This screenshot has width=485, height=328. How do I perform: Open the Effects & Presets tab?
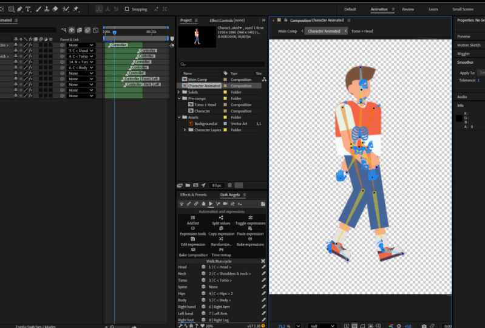(x=193, y=194)
